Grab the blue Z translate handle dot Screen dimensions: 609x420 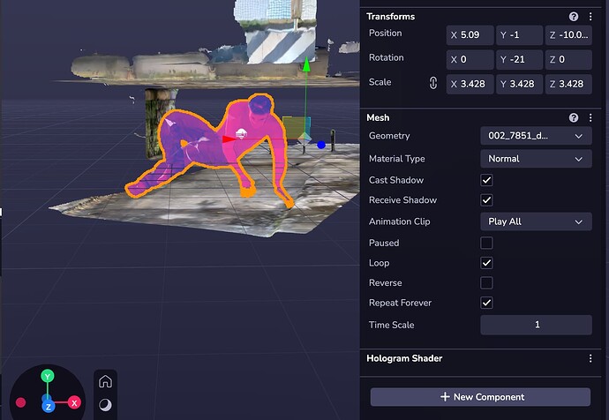[x=320, y=145]
